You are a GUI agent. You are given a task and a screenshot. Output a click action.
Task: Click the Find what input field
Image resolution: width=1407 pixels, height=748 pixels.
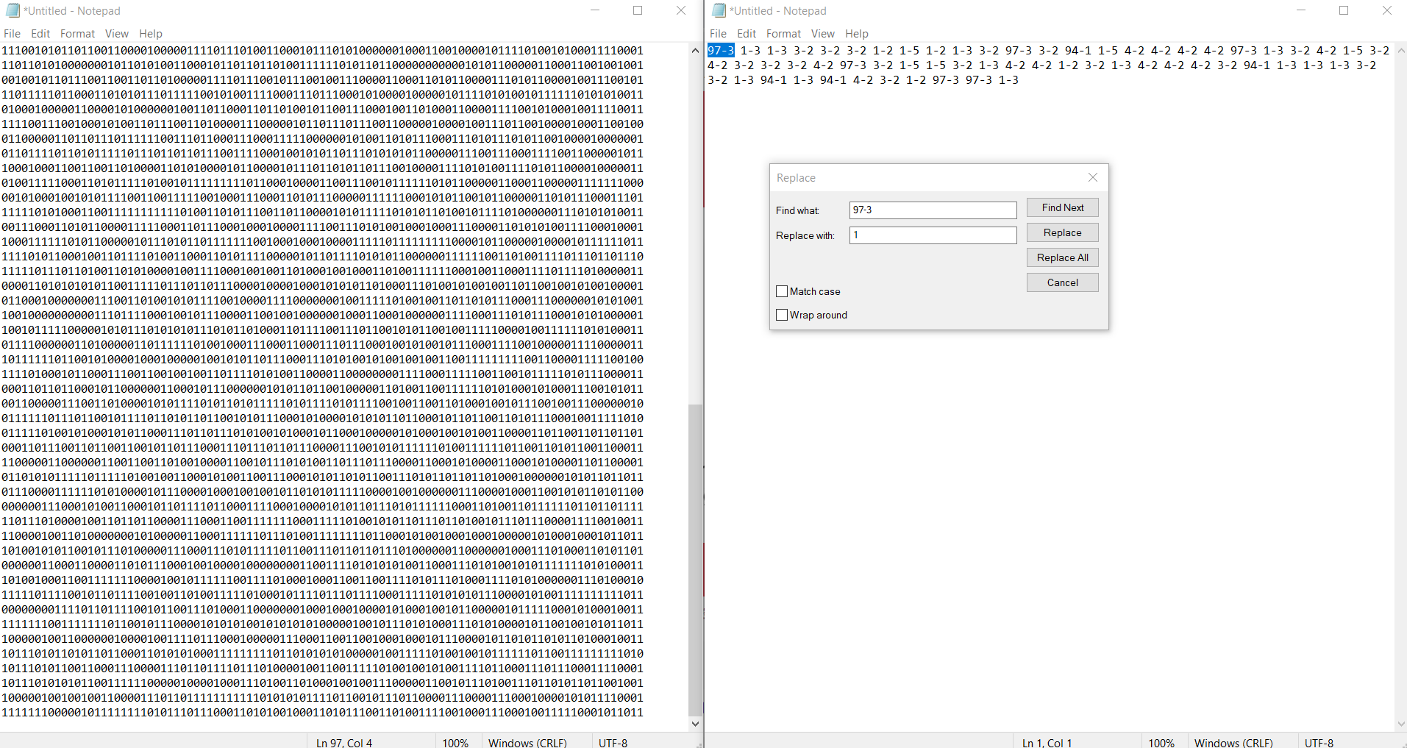[x=933, y=210]
